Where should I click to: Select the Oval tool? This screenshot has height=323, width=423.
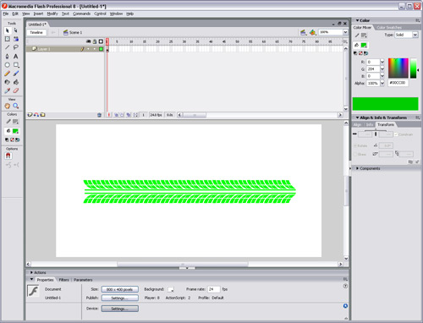(8, 65)
